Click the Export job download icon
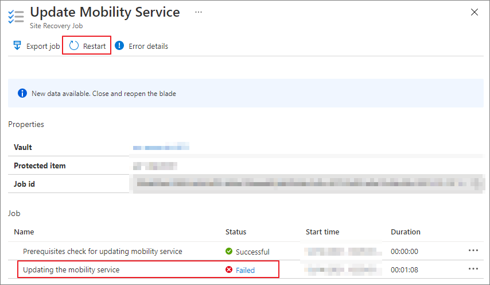This screenshot has width=490, height=285. tap(17, 45)
